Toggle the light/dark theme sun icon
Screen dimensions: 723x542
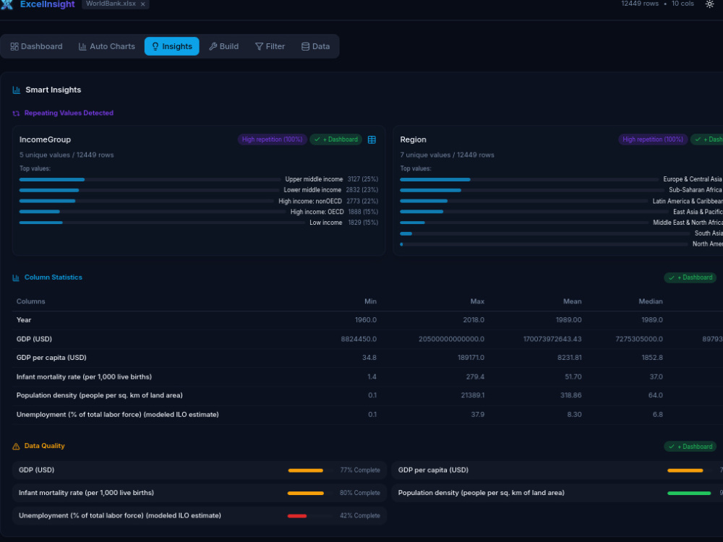click(709, 4)
